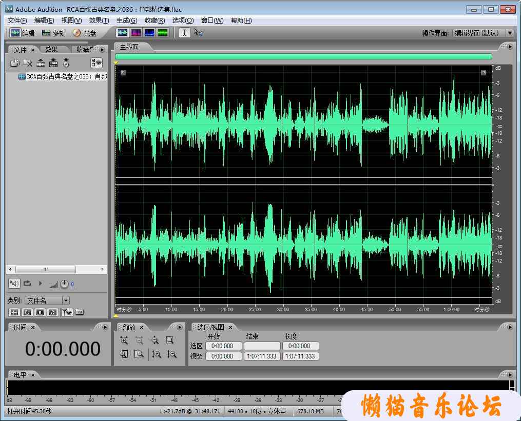
Task: Open the 电平 panel menu arrow
Action: 510,375
